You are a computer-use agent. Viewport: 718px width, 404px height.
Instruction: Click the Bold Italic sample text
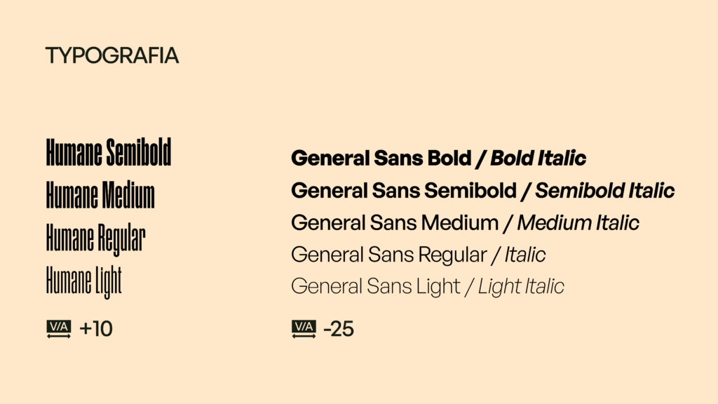(538, 159)
